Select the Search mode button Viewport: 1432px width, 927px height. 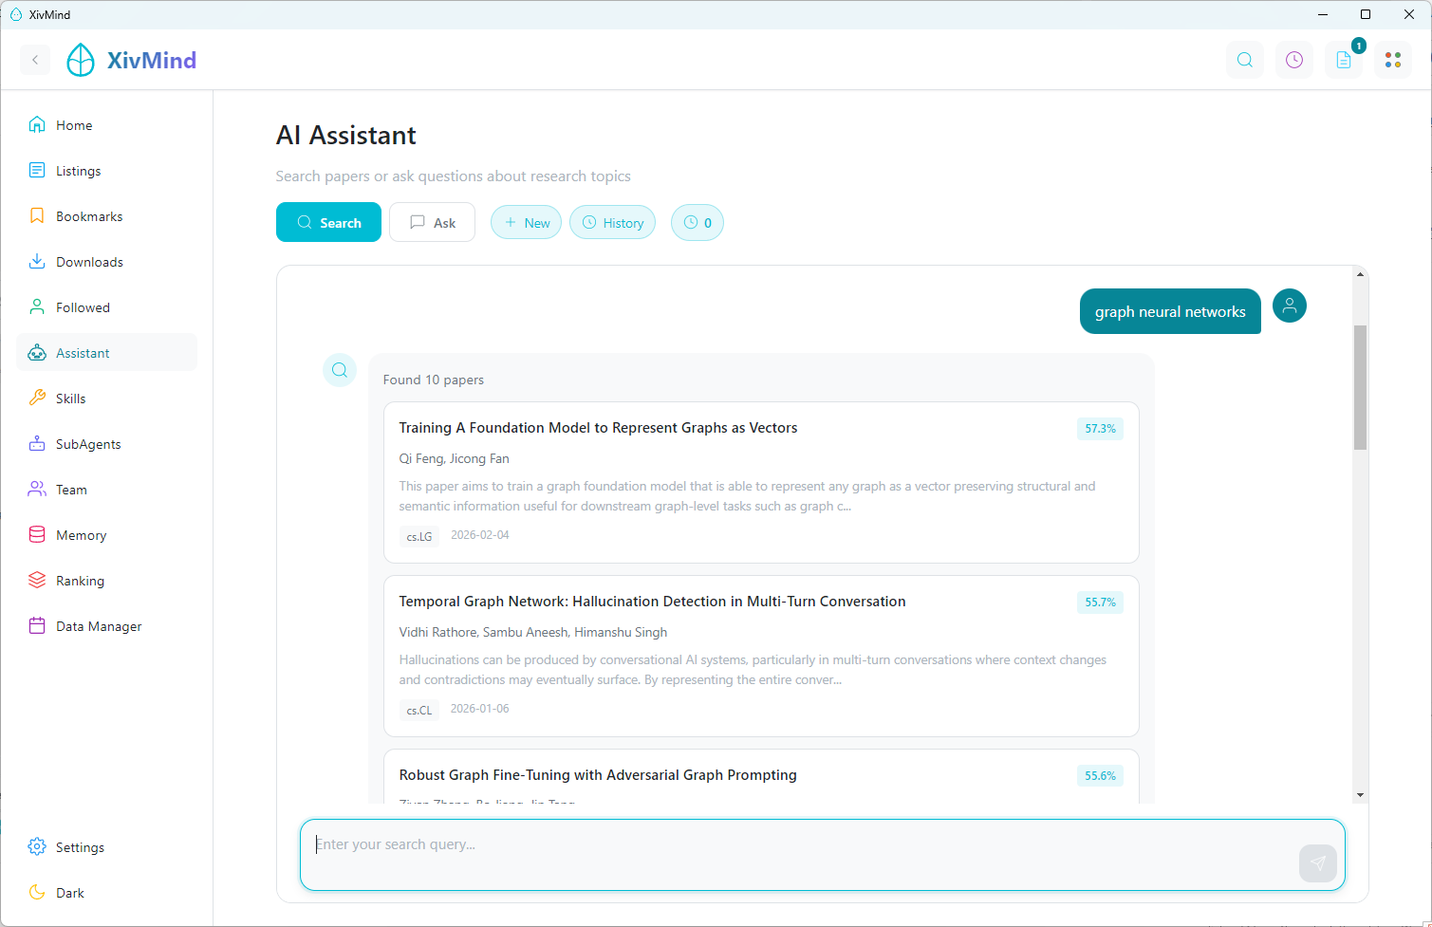pyautogui.click(x=328, y=223)
